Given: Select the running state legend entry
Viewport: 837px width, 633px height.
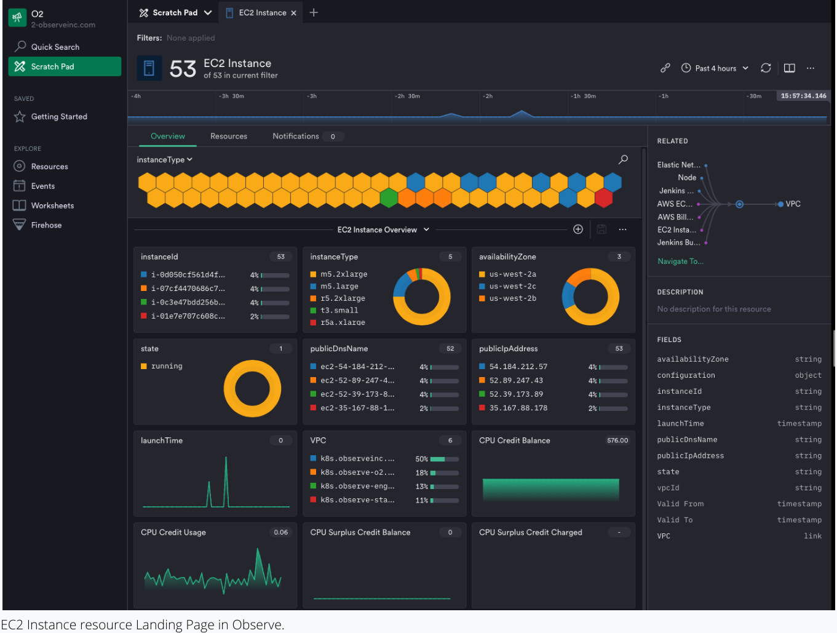Looking at the screenshot, I should click(x=162, y=366).
